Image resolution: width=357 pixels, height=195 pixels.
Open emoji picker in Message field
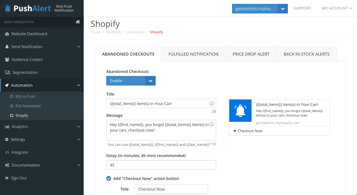tap(212, 125)
